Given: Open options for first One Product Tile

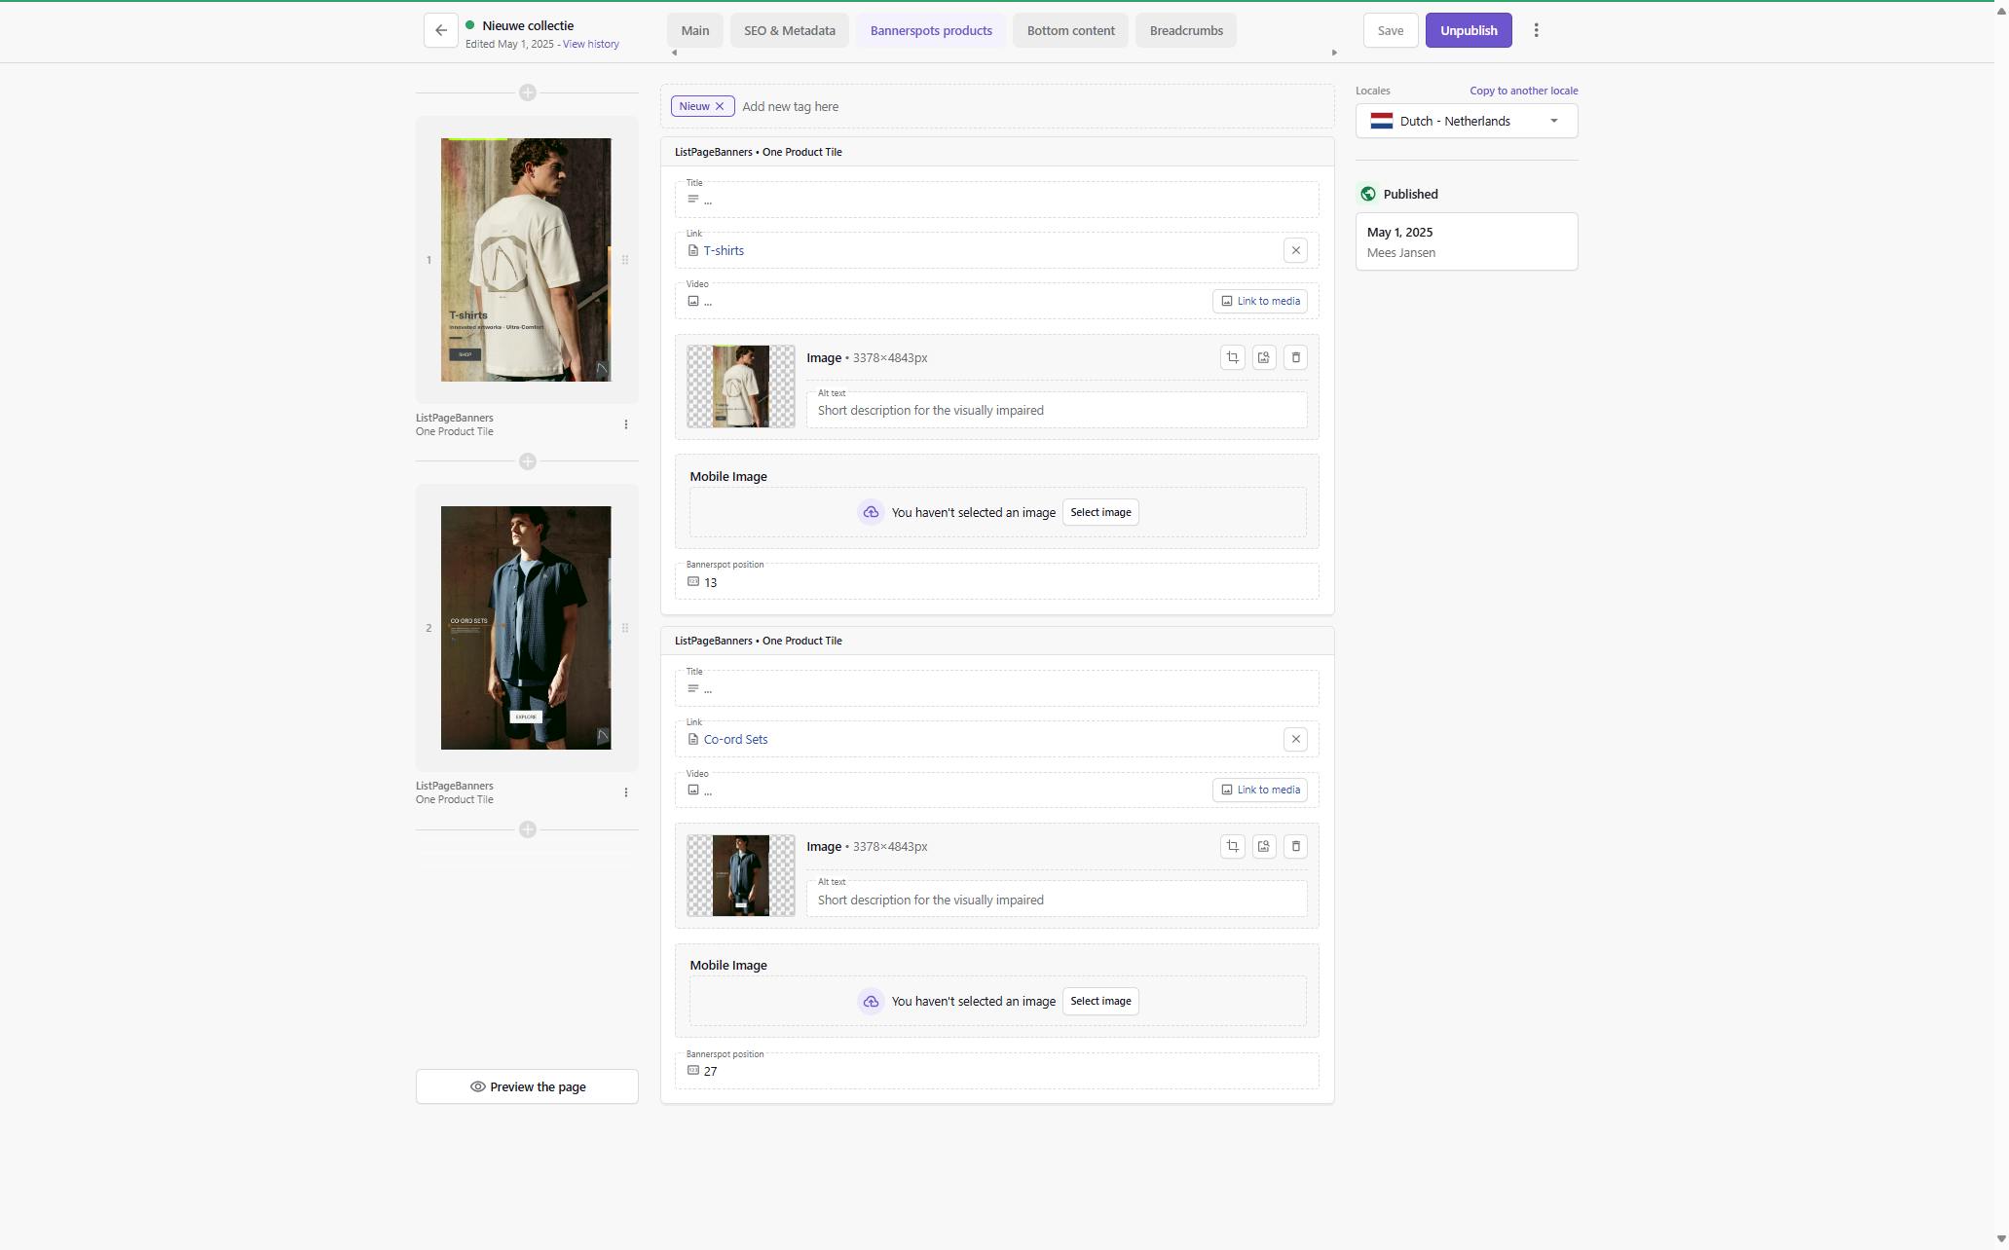Looking at the screenshot, I should [x=625, y=424].
